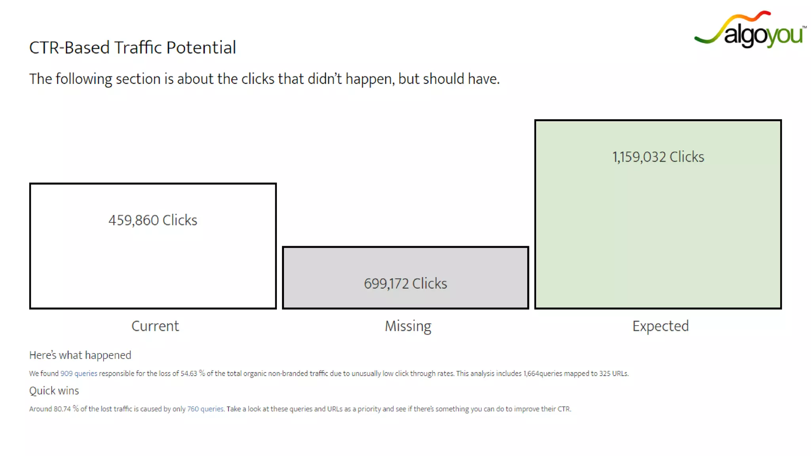
Task: Click the algoyou logo
Action: click(x=750, y=30)
